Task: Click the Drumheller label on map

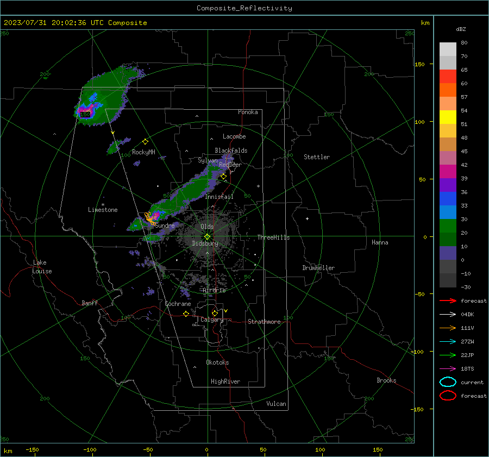Action: pyautogui.click(x=318, y=268)
